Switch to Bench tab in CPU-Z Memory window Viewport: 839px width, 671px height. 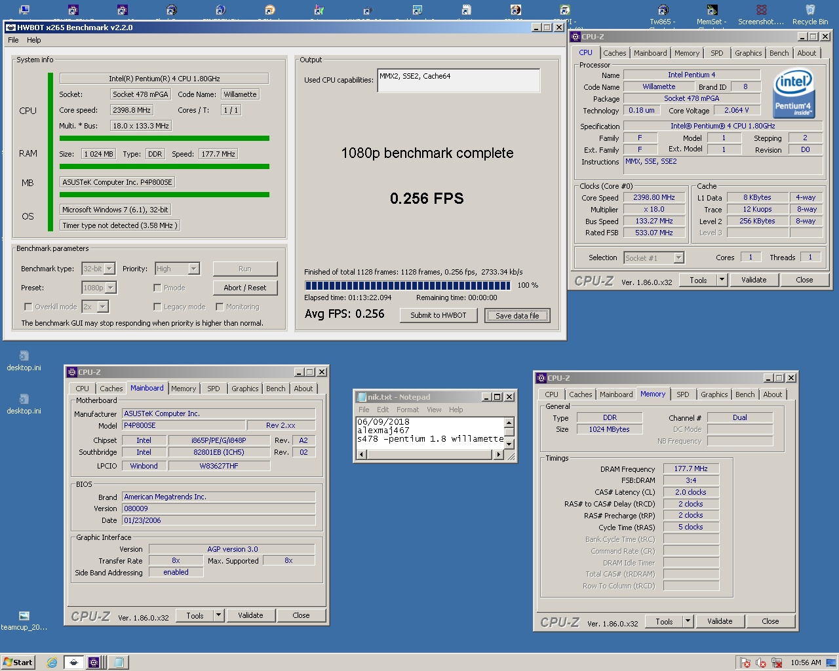coord(745,394)
